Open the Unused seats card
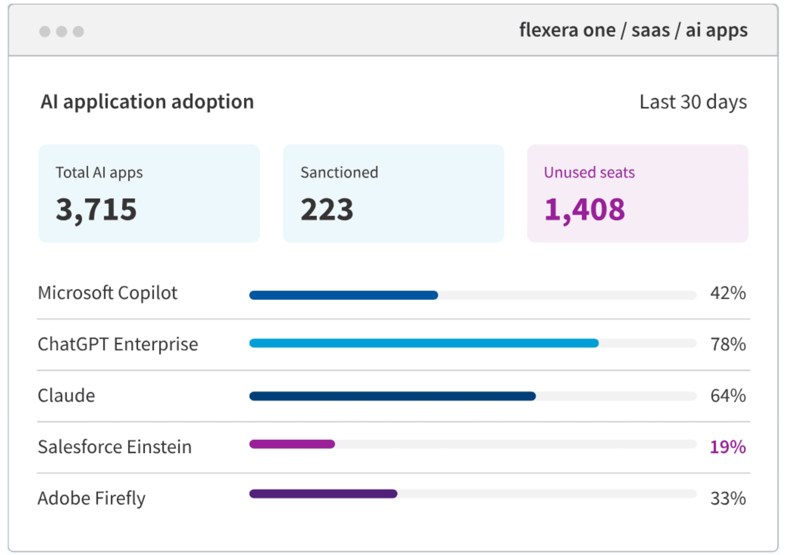 coord(638,193)
